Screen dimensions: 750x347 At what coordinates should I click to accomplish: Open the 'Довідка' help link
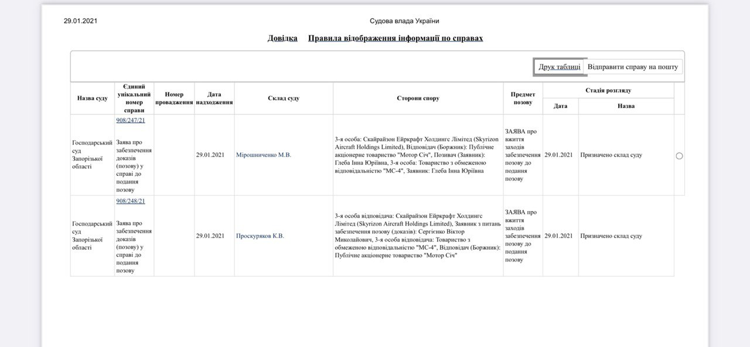282,38
